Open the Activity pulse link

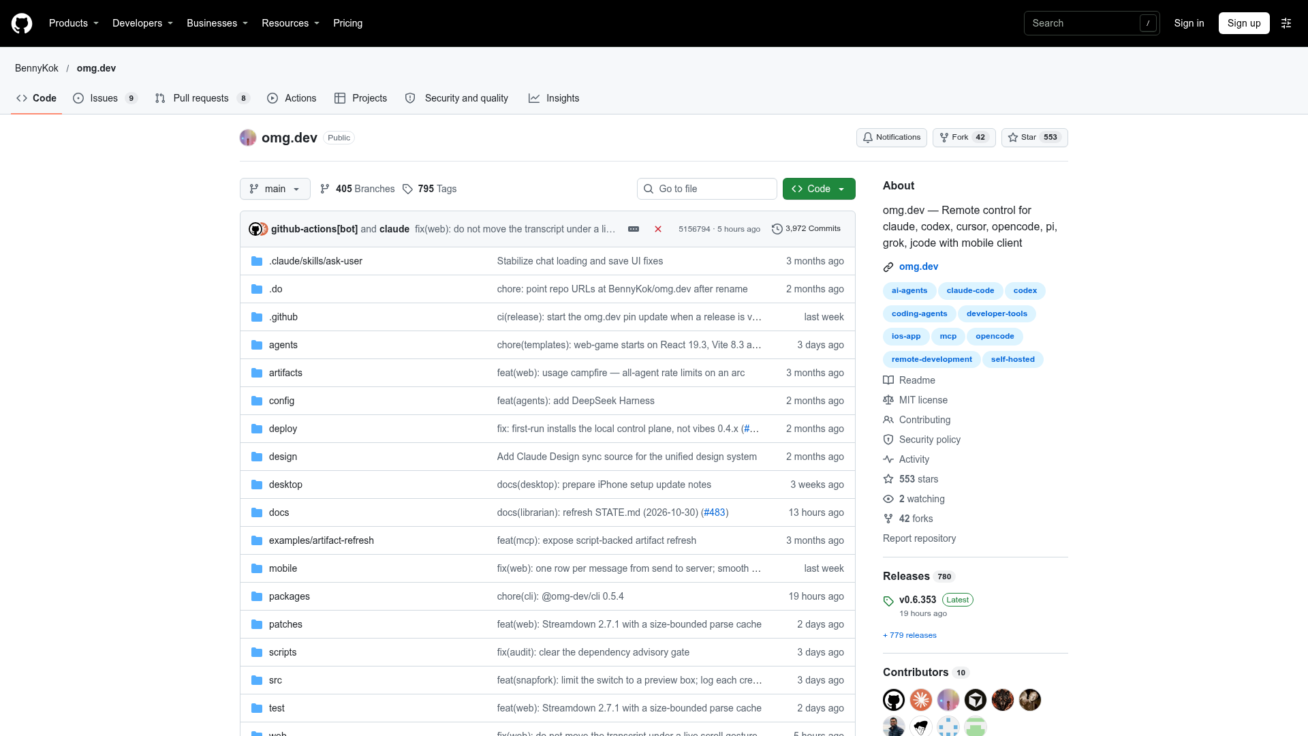click(906, 459)
